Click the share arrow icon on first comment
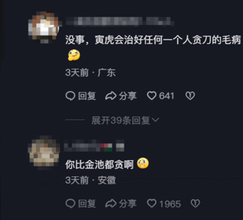 (111, 96)
